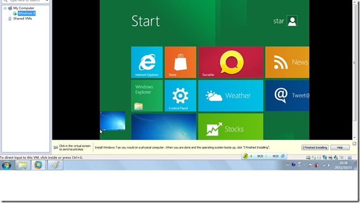360x203 pixels.
Task: Click the I Finished Installing button
Action: [x=315, y=147]
